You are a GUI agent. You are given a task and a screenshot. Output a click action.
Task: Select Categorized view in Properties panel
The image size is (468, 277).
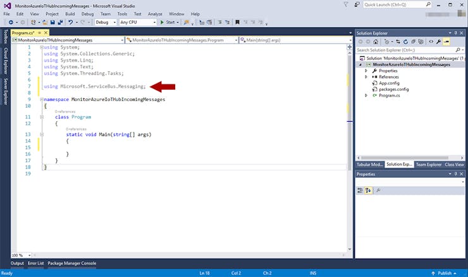[360, 191]
